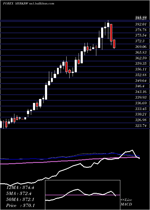This screenshot has width=150, height=210.
Task: Select the 362.59 axis label
Action: (140, 58)
